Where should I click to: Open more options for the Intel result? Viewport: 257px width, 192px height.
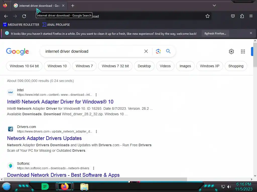click(96, 95)
